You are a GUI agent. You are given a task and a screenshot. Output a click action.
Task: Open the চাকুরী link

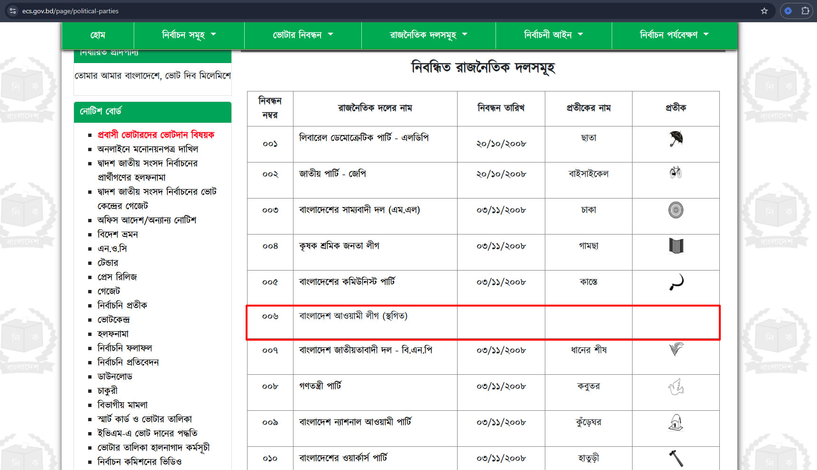point(107,391)
